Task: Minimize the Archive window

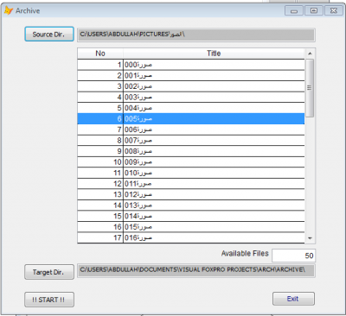Action: click(x=294, y=11)
